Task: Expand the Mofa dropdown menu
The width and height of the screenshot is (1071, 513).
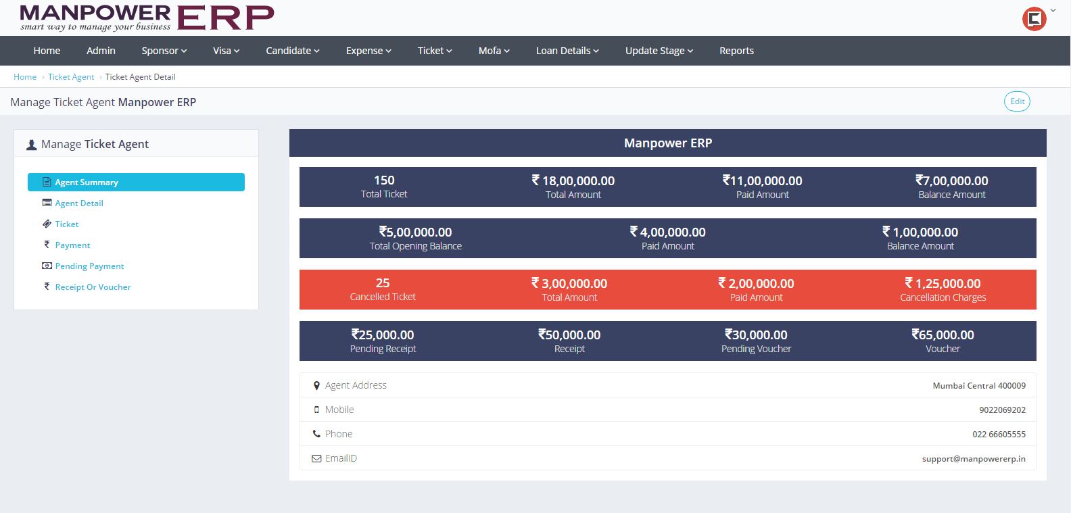Action: 494,51
